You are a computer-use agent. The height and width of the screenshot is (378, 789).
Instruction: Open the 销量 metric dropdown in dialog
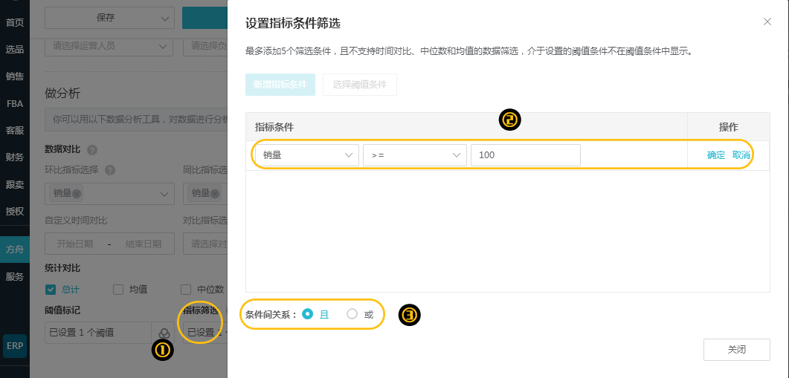click(307, 154)
